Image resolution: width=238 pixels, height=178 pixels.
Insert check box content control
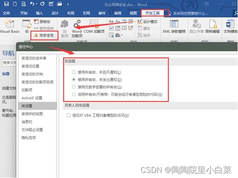(x=111, y=28)
